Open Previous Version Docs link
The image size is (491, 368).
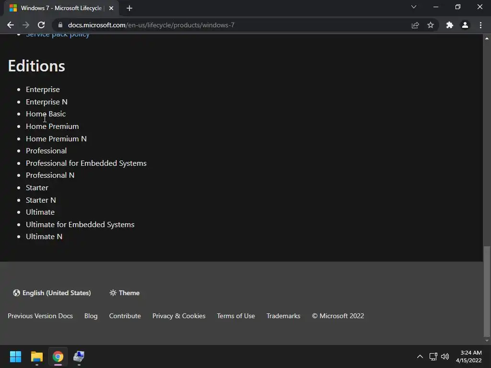[x=40, y=316]
